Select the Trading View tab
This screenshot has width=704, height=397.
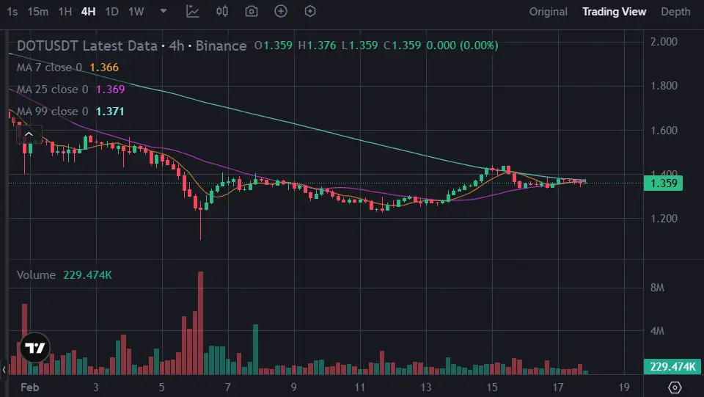(x=614, y=12)
